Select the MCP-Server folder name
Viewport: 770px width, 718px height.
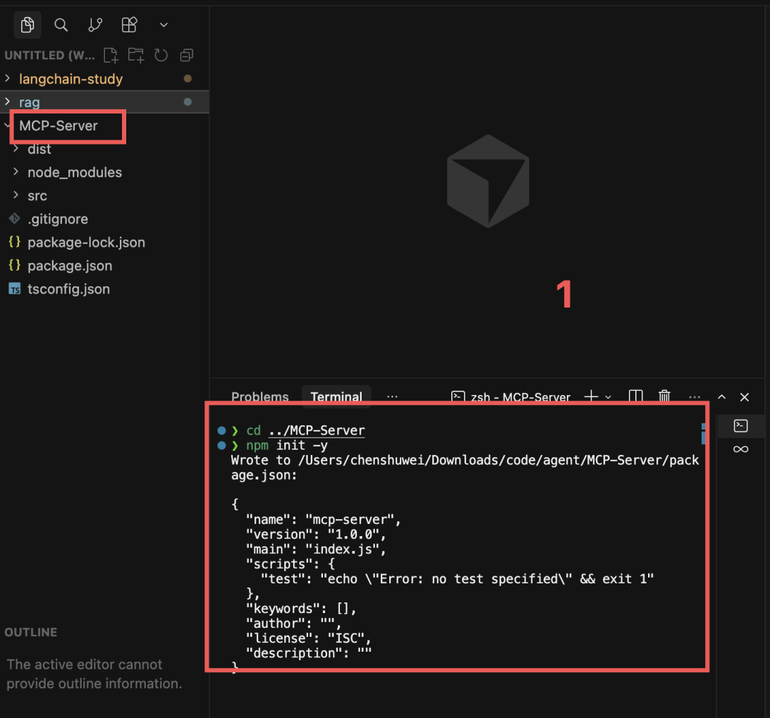tap(58, 125)
